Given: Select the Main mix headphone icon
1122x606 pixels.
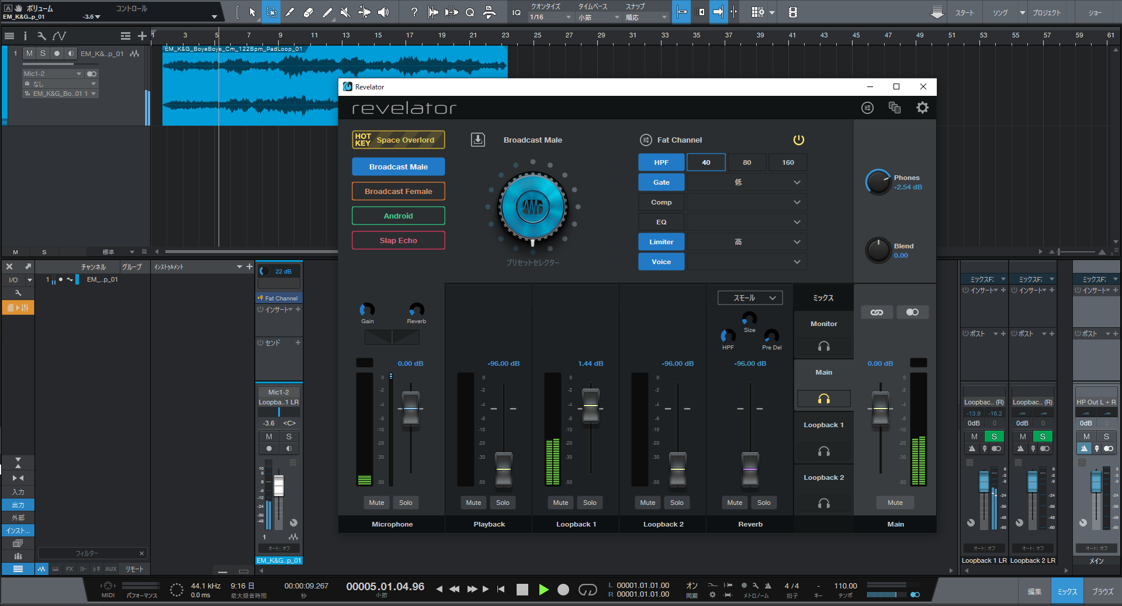Looking at the screenshot, I should pos(824,399).
